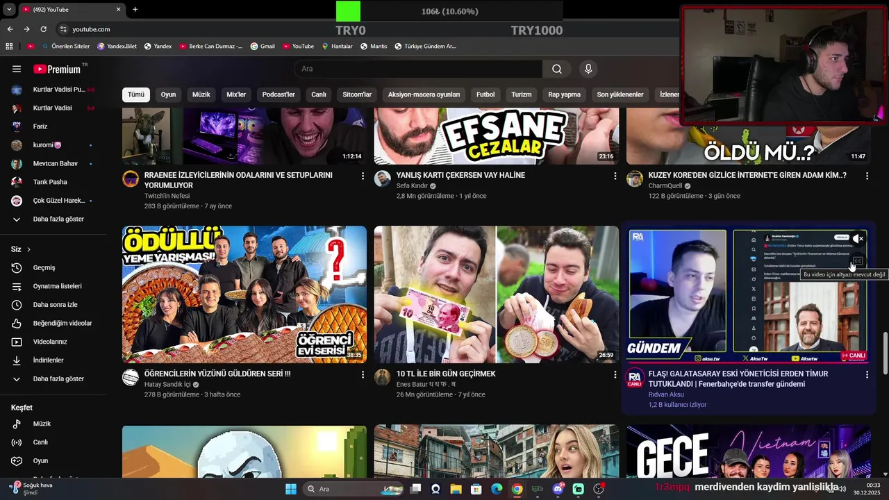Select the Turizm filter chip

(522, 94)
